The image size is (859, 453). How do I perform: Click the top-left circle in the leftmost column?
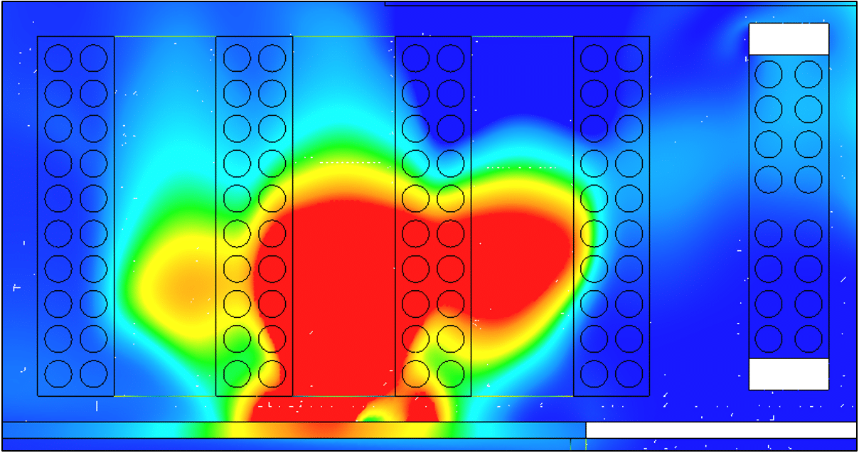tap(58, 58)
